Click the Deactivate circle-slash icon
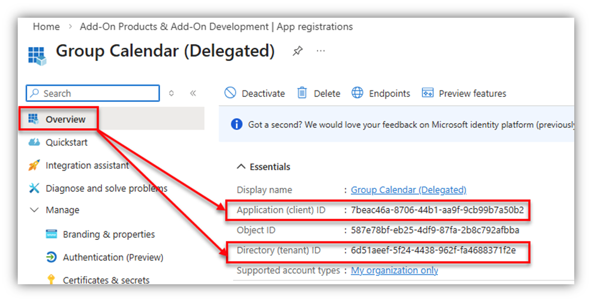This screenshot has width=592, height=302. [230, 93]
